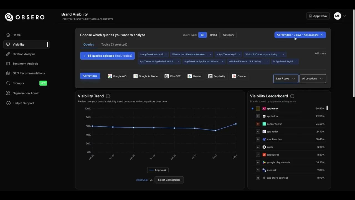355x200 pixels.
Task: Remove the 'Is AppTweak worth it?' query chip
Action: point(166,54)
